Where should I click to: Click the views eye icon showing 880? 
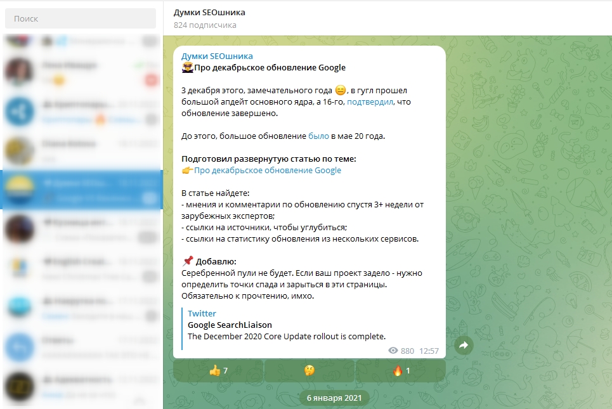click(393, 351)
